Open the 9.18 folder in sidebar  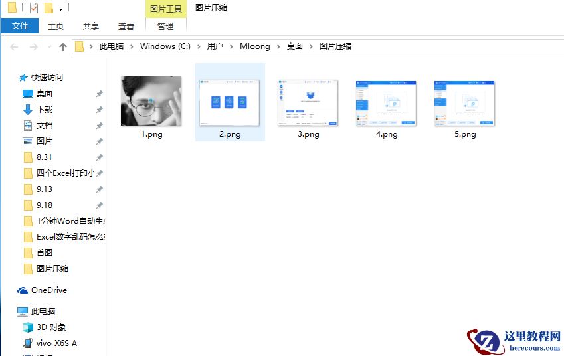(45, 205)
